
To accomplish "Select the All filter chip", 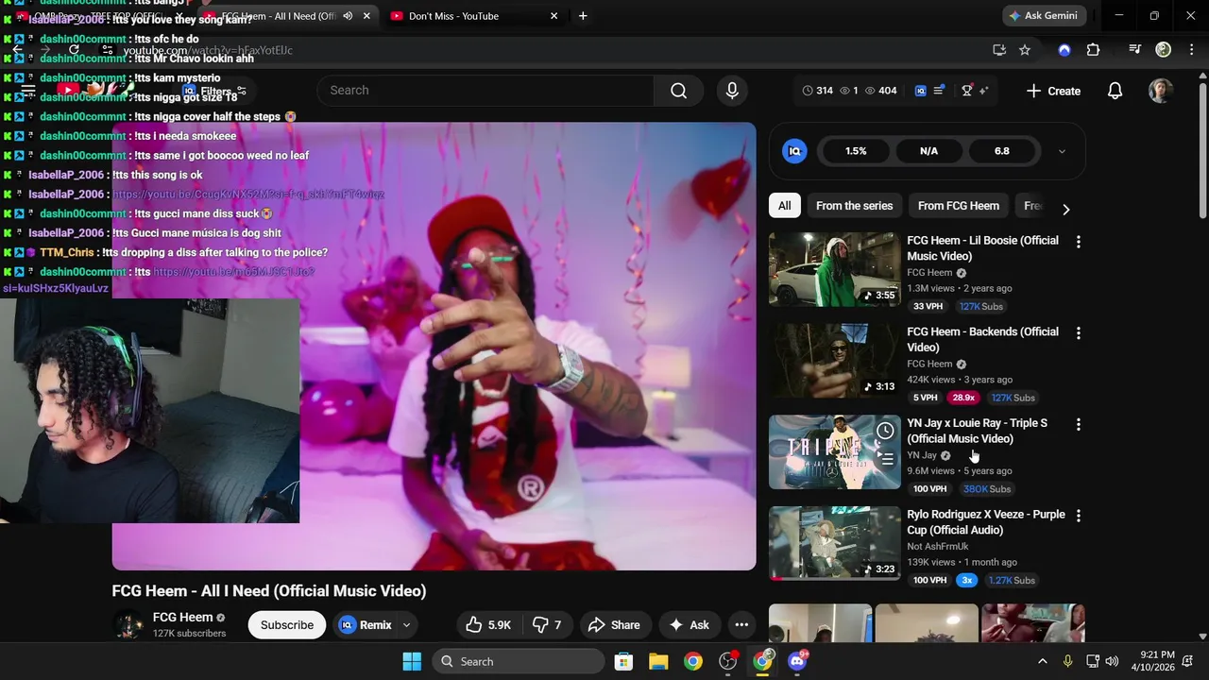I will point(784,206).
